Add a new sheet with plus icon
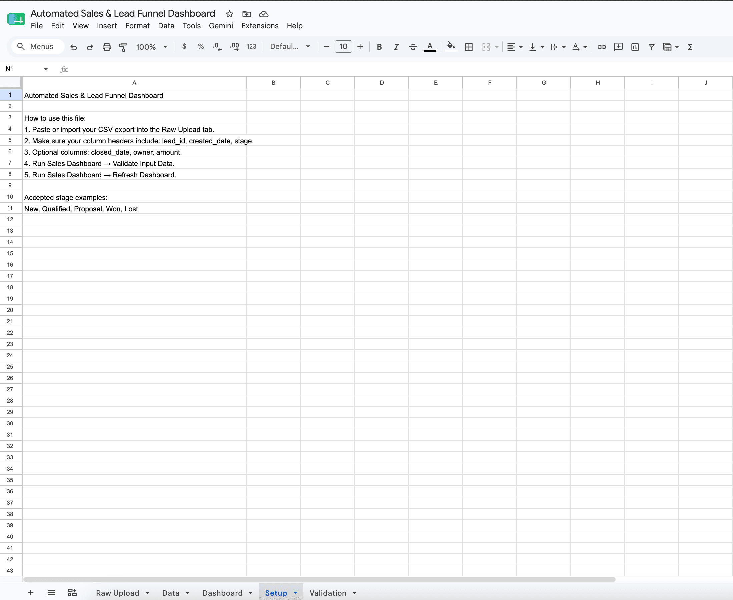Viewport: 733px width, 600px height. click(31, 593)
